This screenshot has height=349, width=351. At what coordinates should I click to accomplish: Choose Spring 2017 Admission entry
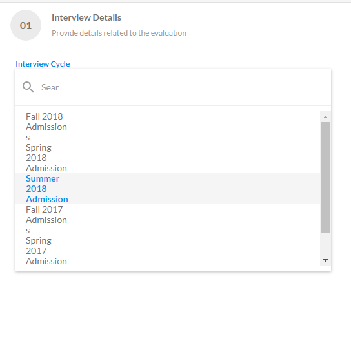point(168,251)
